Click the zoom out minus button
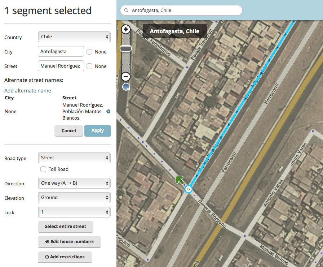 click(x=126, y=76)
